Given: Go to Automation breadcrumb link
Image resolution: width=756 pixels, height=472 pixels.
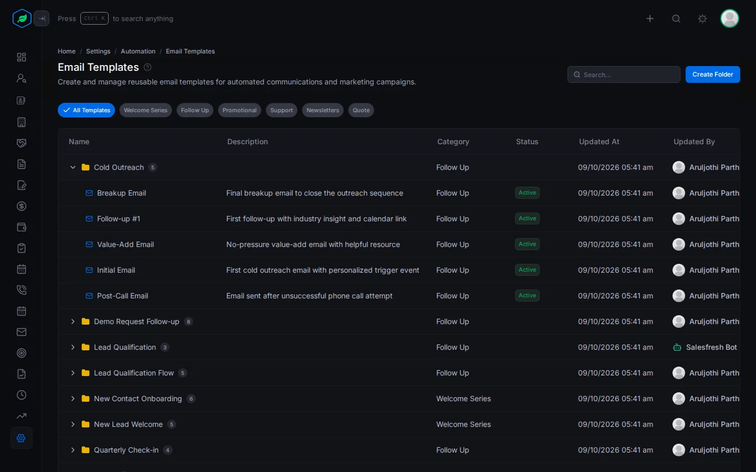Looking at the screenshot, I should point(138,51).
